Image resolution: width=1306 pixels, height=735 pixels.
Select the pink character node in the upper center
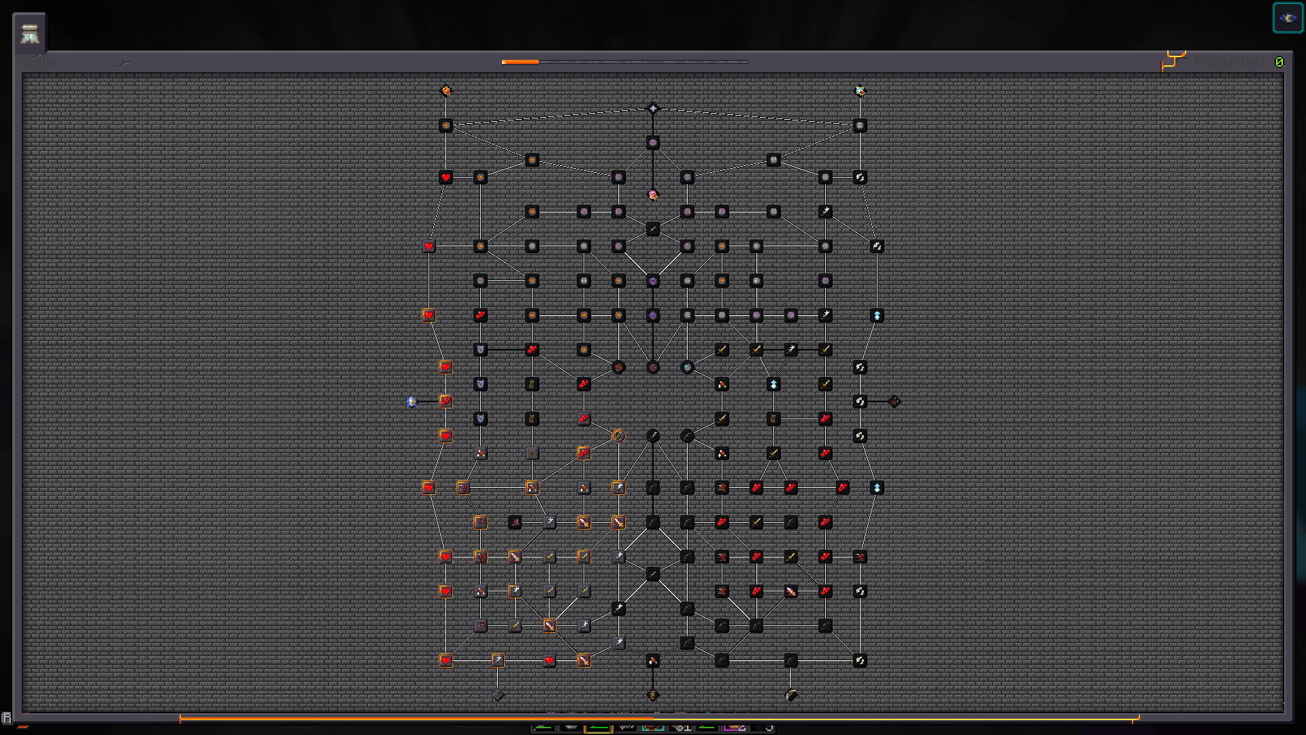click(653, 195)
